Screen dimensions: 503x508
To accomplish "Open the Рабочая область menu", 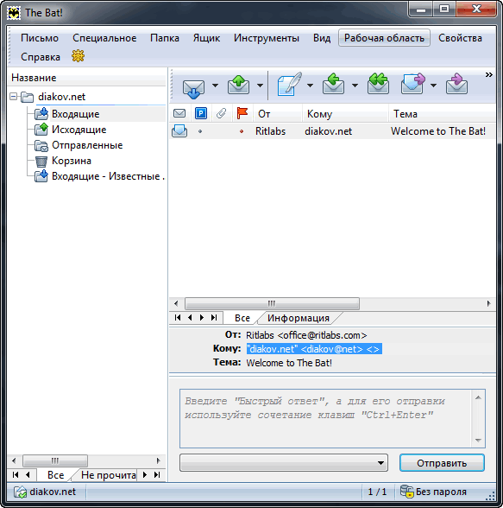I will pos(384,38).
